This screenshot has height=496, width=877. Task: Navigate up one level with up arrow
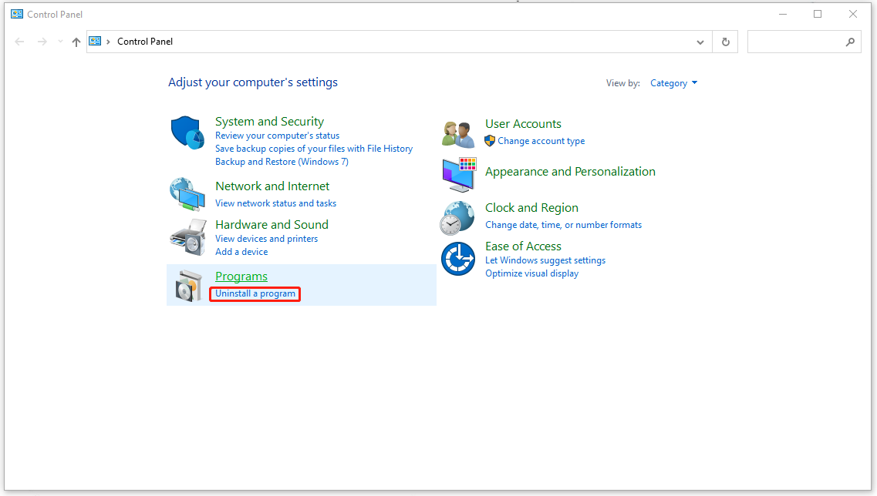(76, 42)
